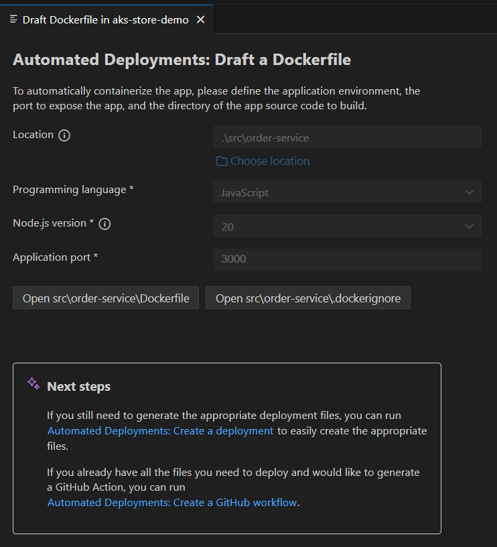This screenshot has height=547, width=497.
Task: Open the Programming language dropdown
Action: (348, 192)
